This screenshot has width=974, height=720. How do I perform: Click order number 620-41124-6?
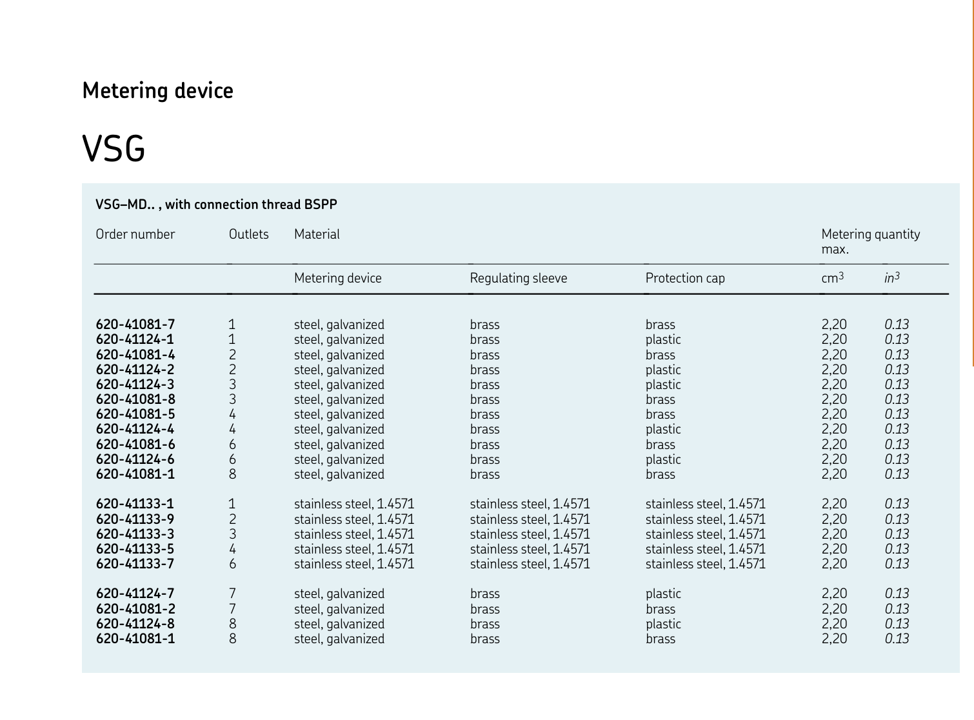point(135,459)
